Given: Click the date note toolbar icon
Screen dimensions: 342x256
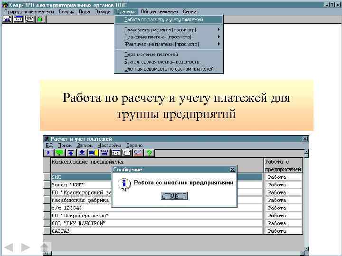Looking at the screenshot, I should pos(127,153).
